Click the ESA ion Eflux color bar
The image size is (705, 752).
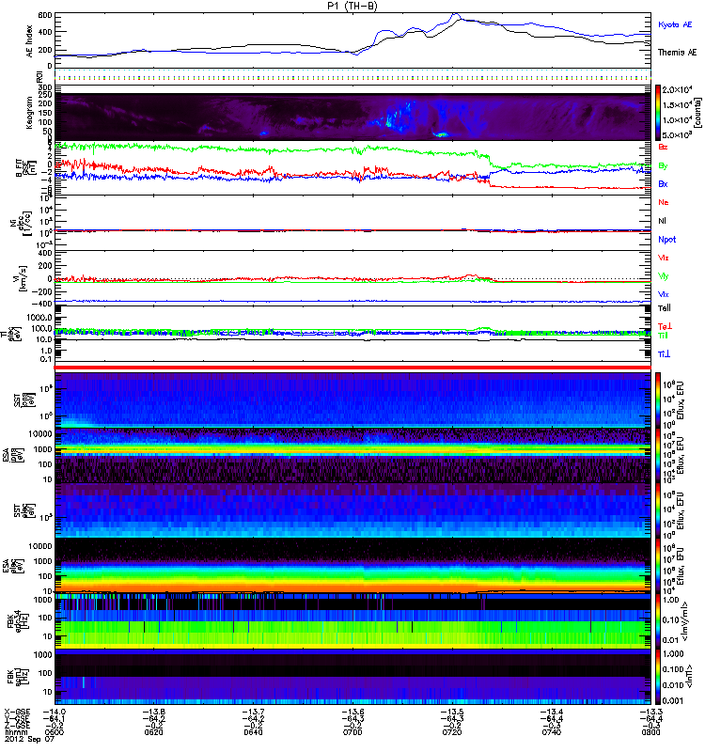[657, 456]
